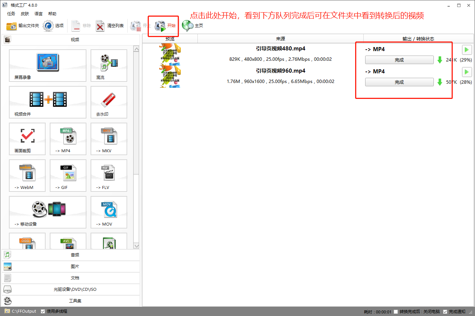Open the 去水印 watermark removal tool

pos(109,102)
